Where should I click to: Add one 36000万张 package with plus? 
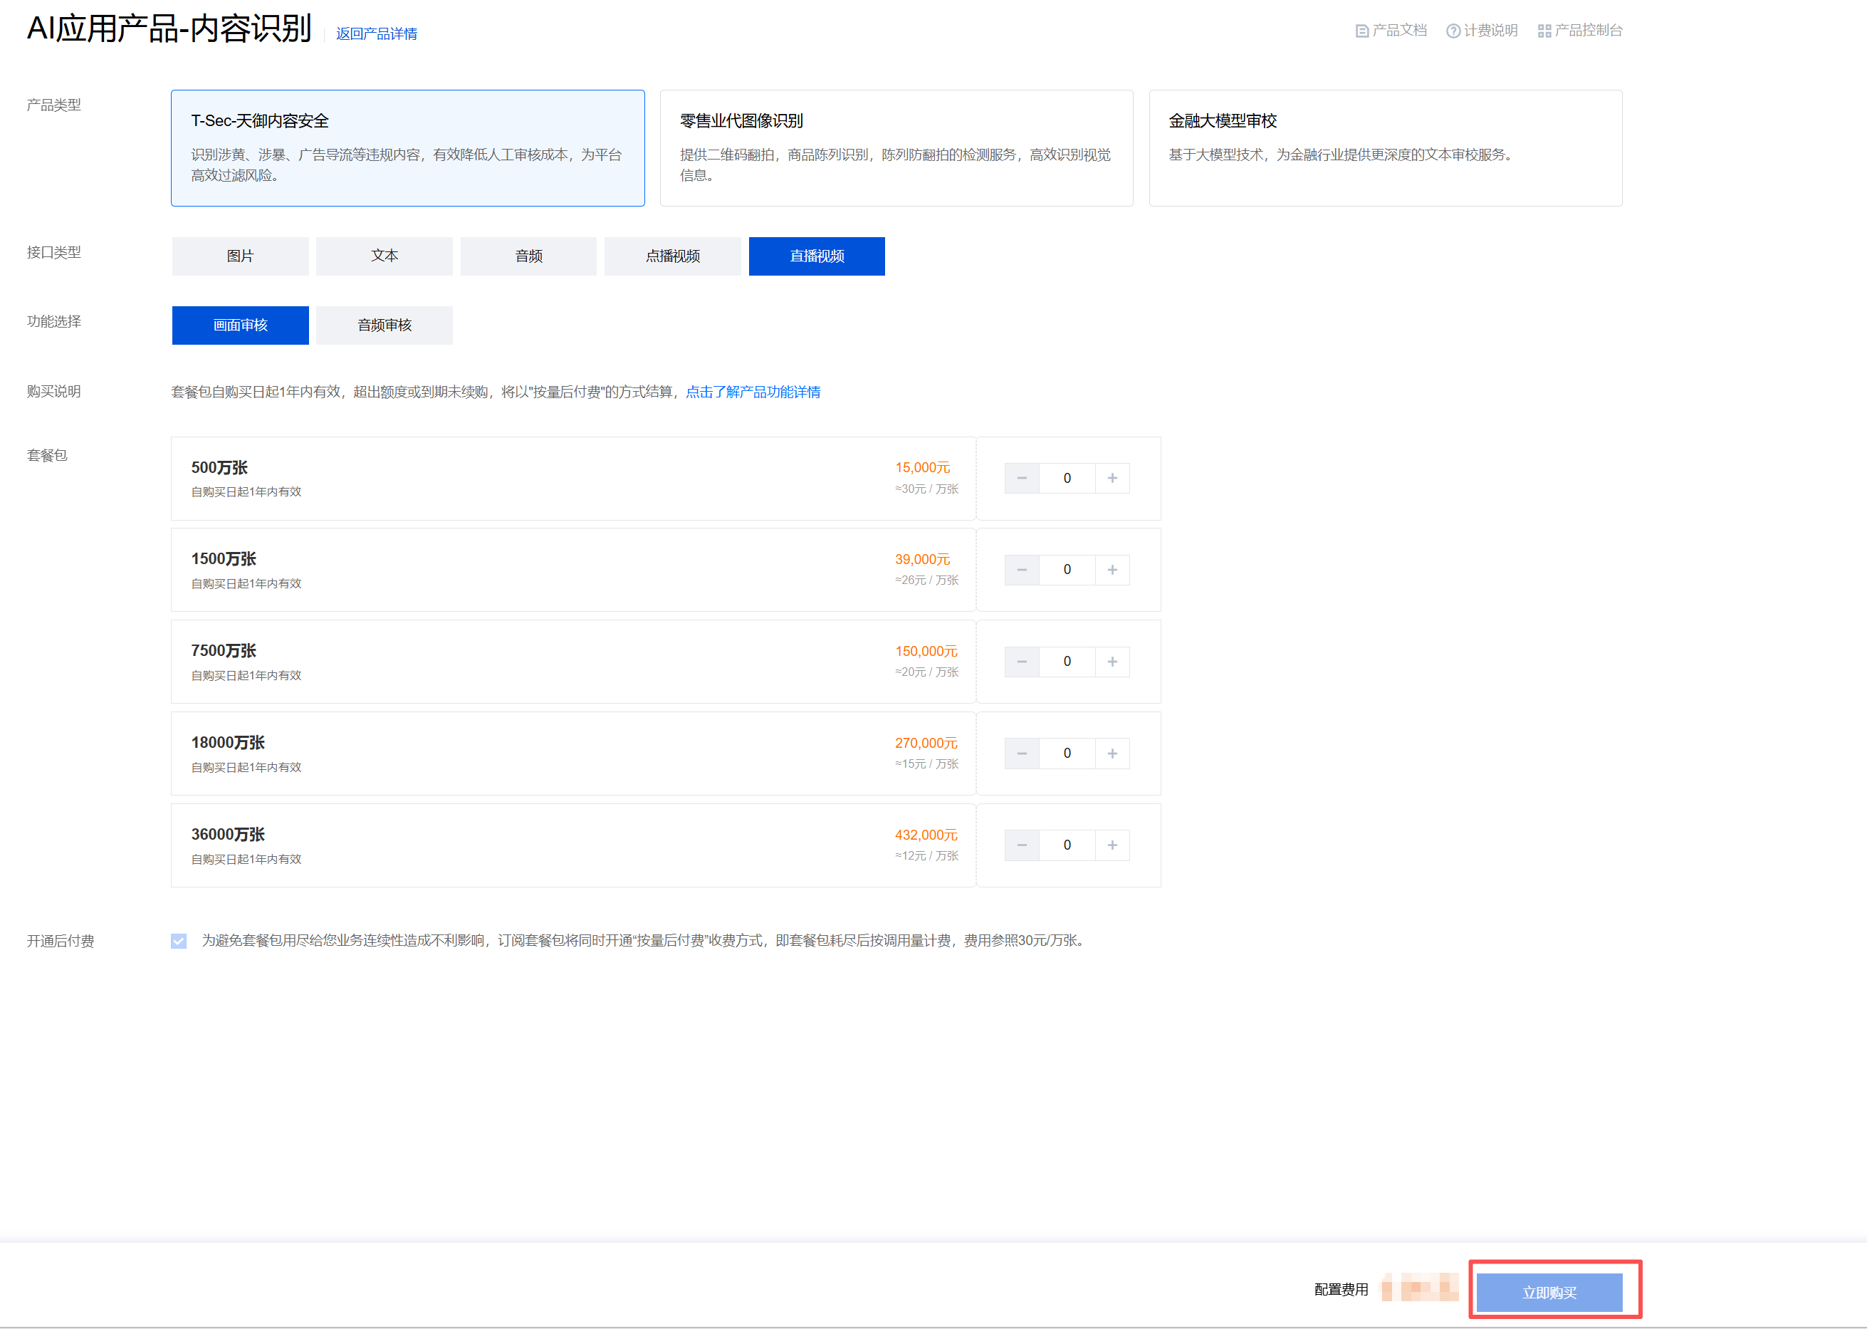pos(1112,845)
